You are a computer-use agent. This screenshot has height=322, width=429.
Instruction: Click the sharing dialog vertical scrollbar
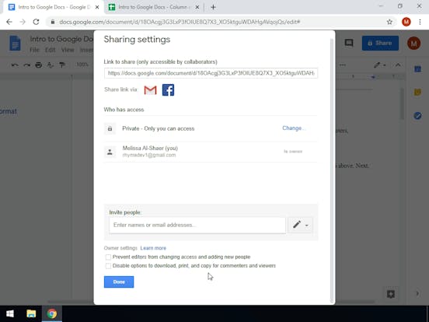pos(332,170)
